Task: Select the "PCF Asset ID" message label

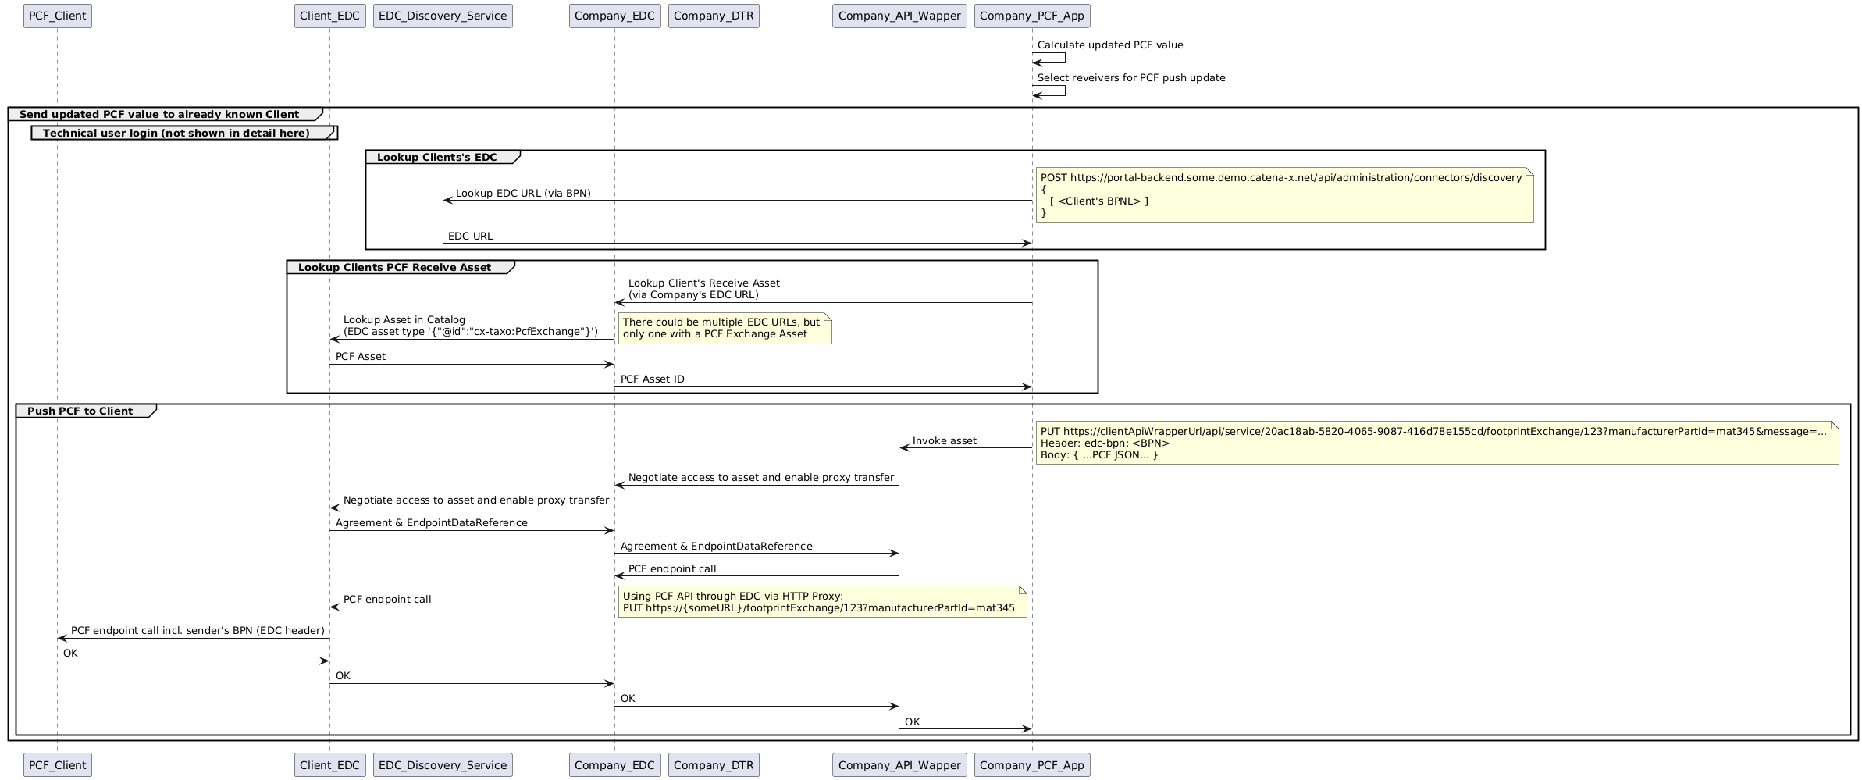Action: point(652,379)
